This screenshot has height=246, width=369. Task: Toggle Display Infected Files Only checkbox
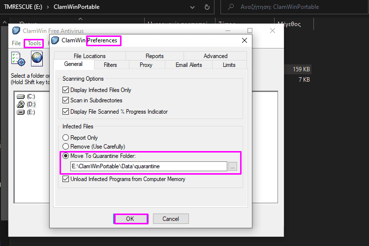(65, 90)
